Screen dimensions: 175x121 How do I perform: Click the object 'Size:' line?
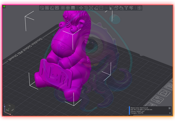pyautogui.click(x=141, y=110)
